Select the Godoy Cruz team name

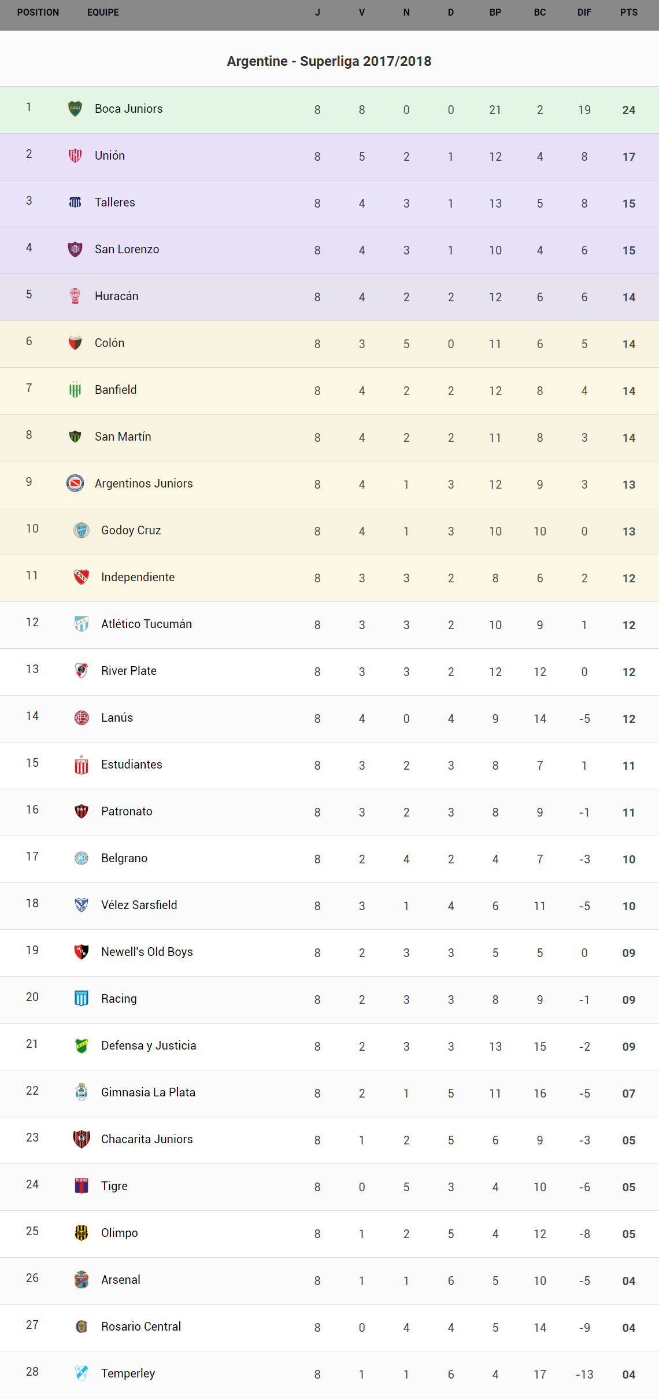[131, 530]
